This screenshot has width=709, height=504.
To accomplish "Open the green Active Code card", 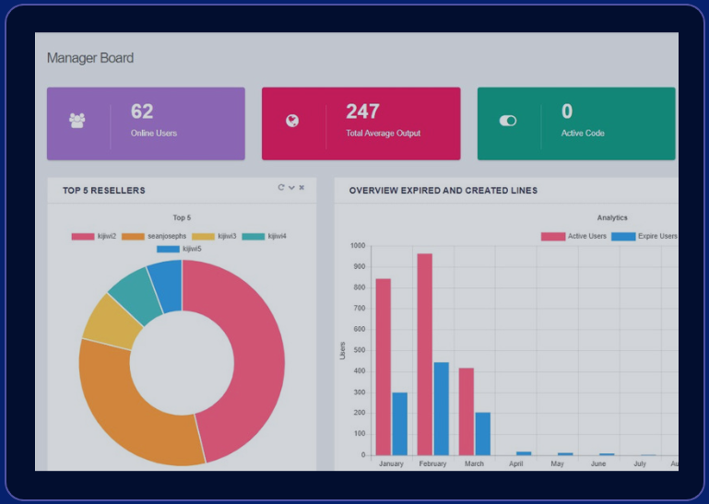I will (576, 123).
